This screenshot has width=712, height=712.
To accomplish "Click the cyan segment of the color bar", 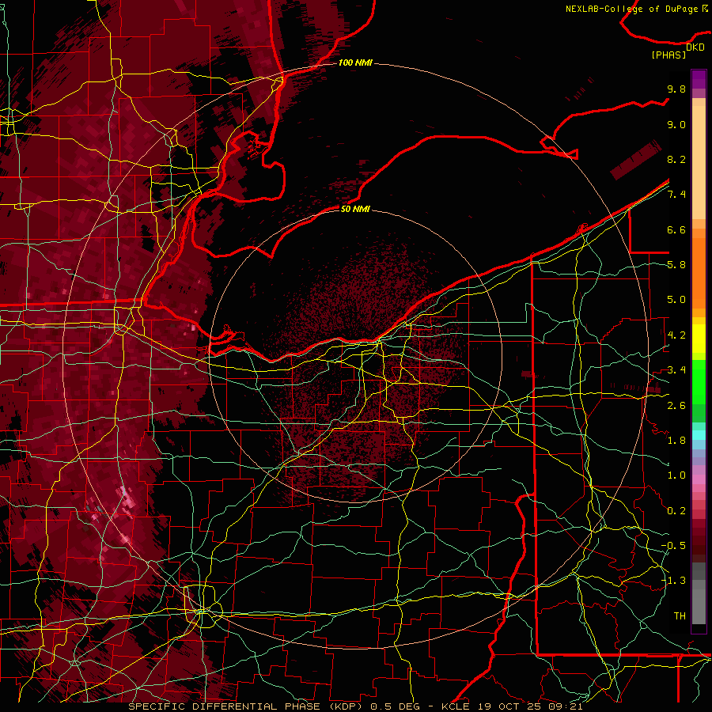I will click(x=699, y=435).
